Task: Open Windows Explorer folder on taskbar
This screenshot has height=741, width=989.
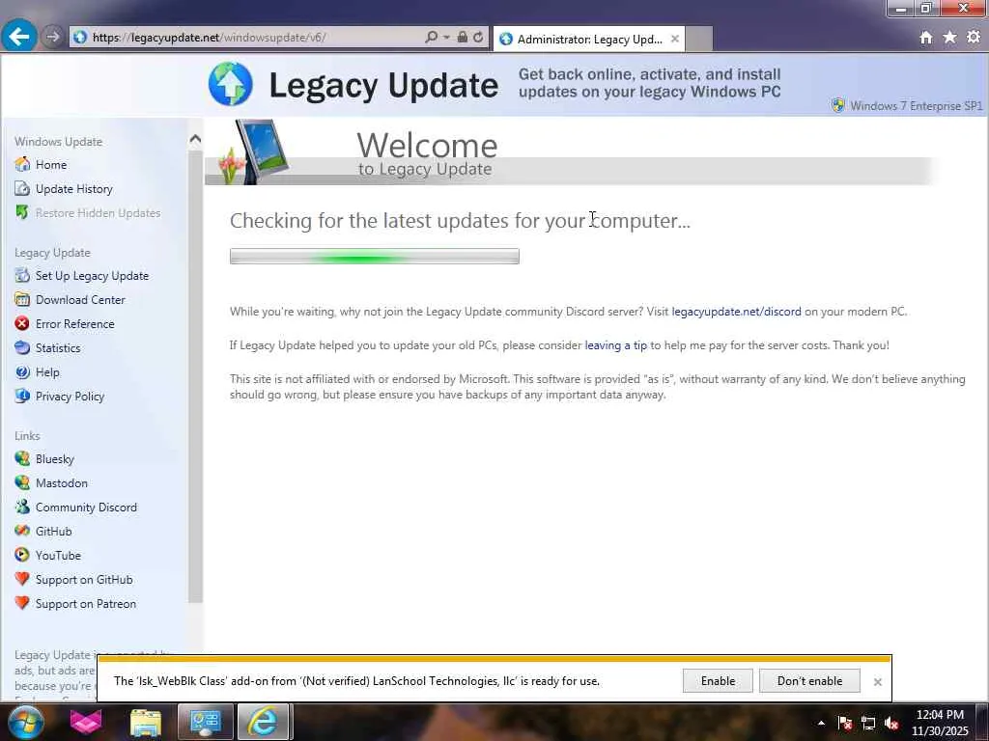Action: [146, 722]
